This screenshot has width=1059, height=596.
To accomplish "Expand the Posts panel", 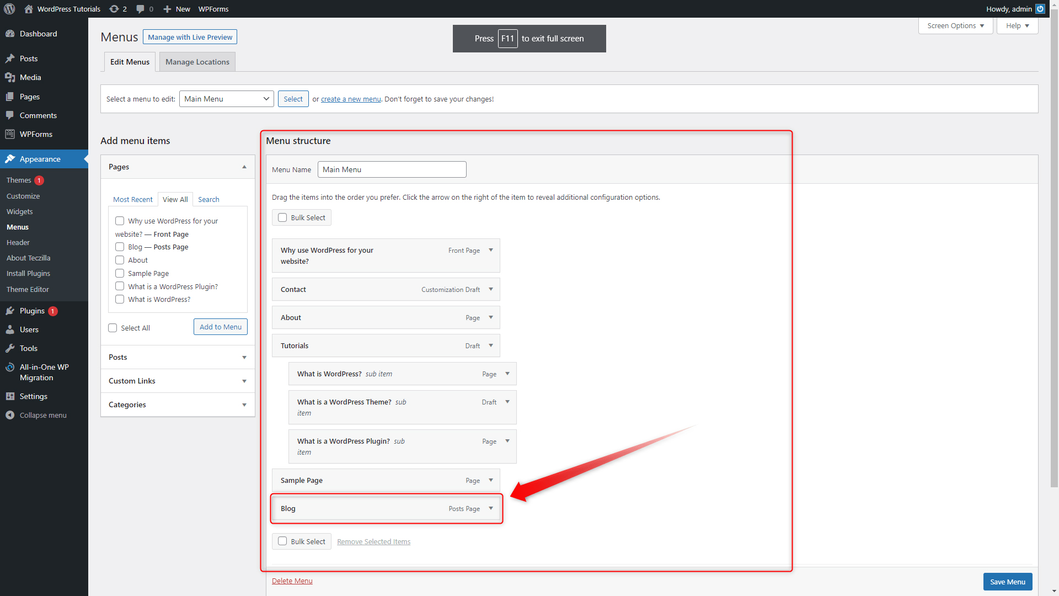I will pos(244,358).
